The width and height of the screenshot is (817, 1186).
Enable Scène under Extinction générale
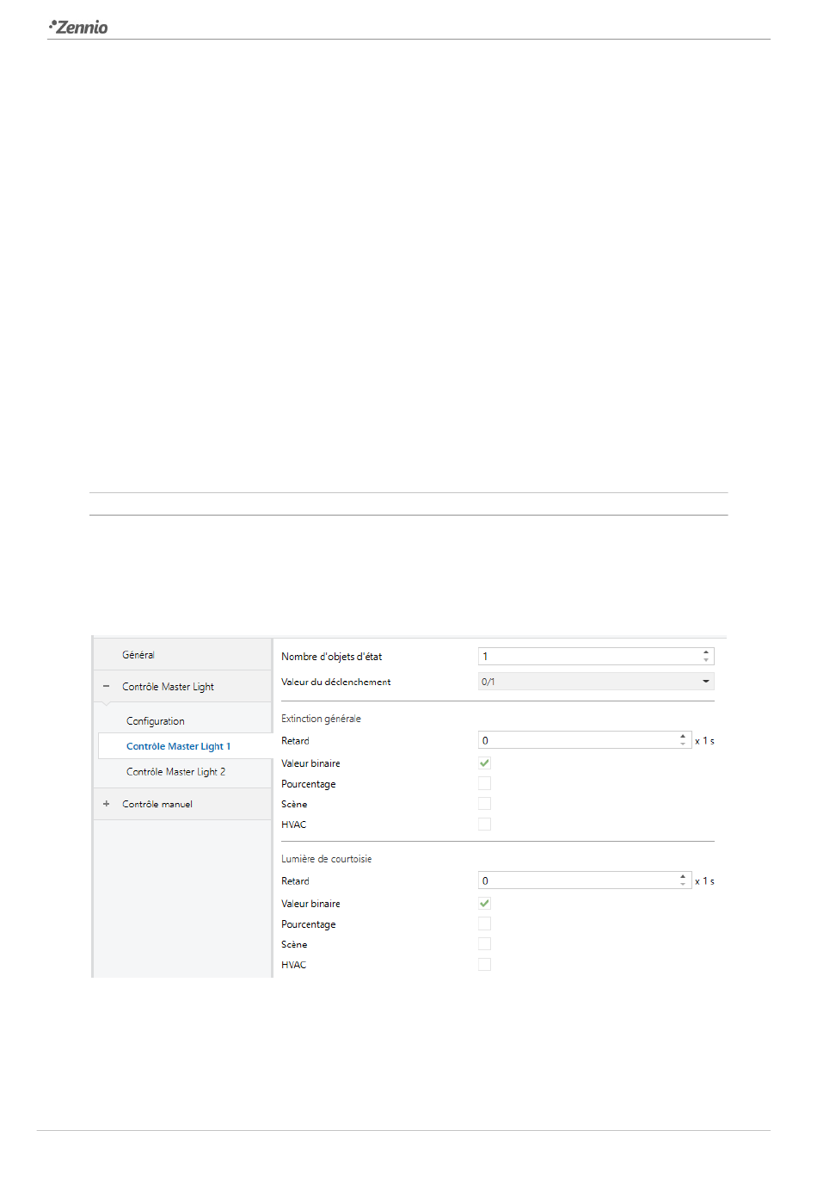click(485, 803)
